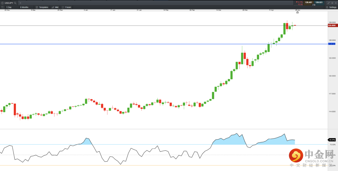338x171 pixels.
Task: Open chart Settings
Action: 331,7
